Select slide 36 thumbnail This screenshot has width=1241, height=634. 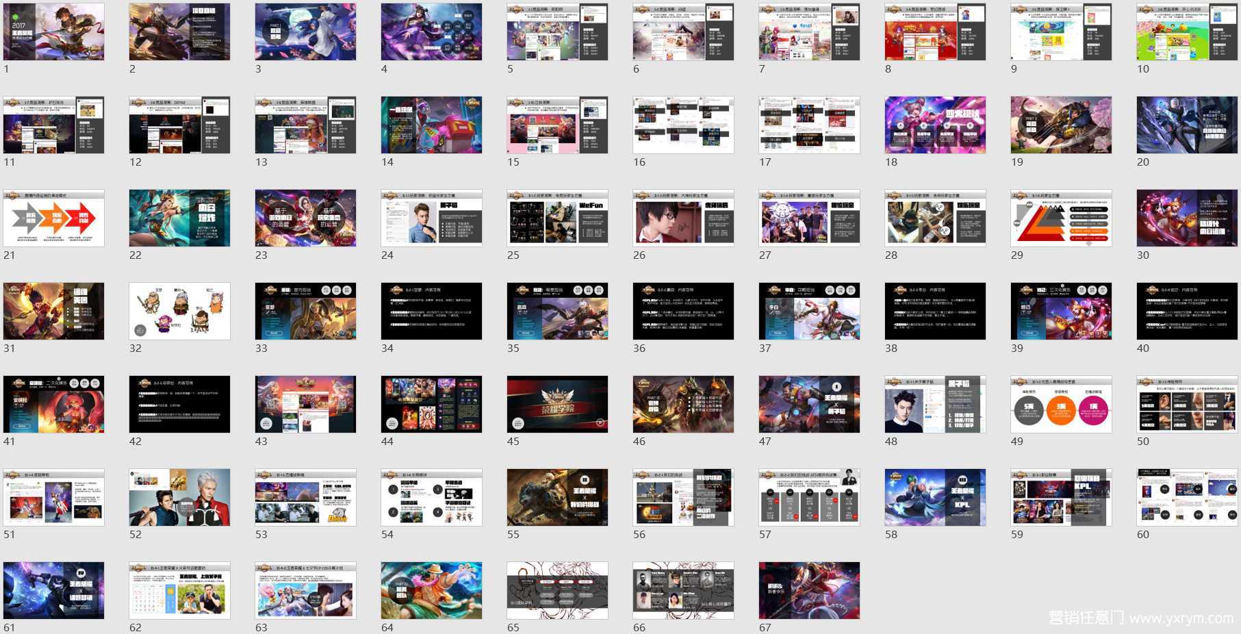pyautogui.click(x=683, y=311)
